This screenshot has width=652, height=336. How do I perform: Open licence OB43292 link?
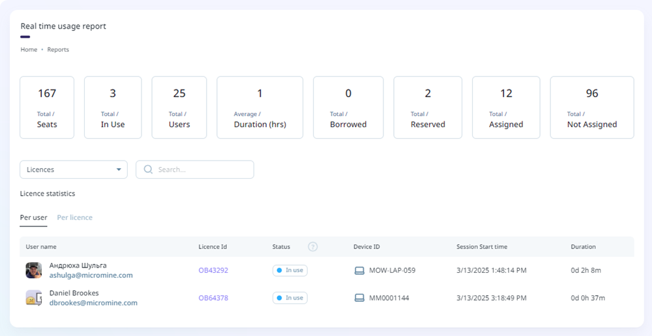click(213, 270)
